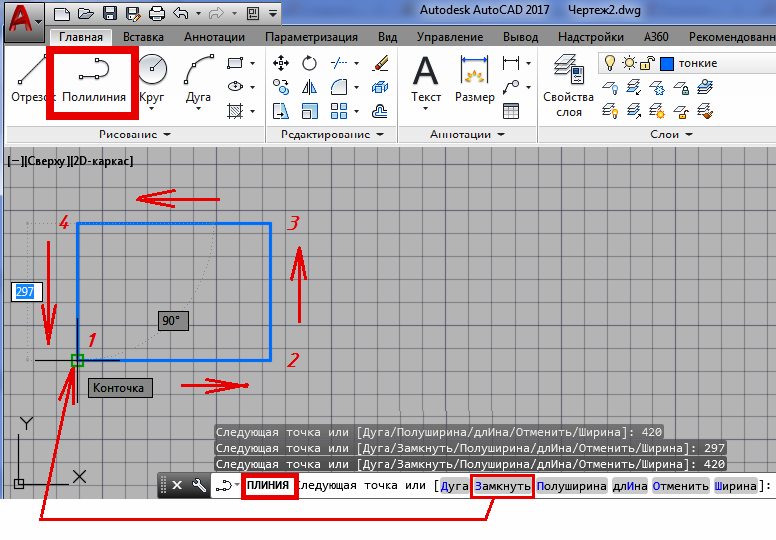
Task: Click the Текст annotation tool
Action: tap(426, 79)
